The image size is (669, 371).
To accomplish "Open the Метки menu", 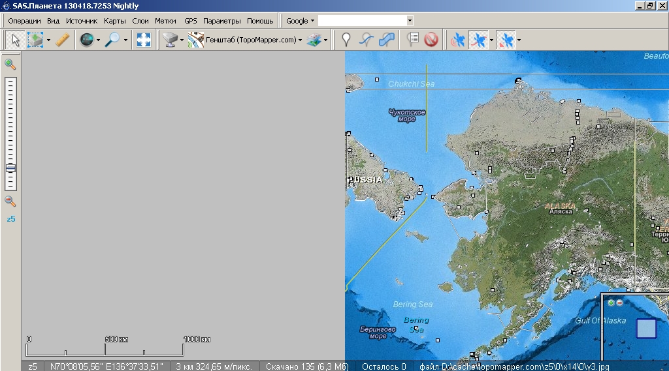I will point(165,21).
